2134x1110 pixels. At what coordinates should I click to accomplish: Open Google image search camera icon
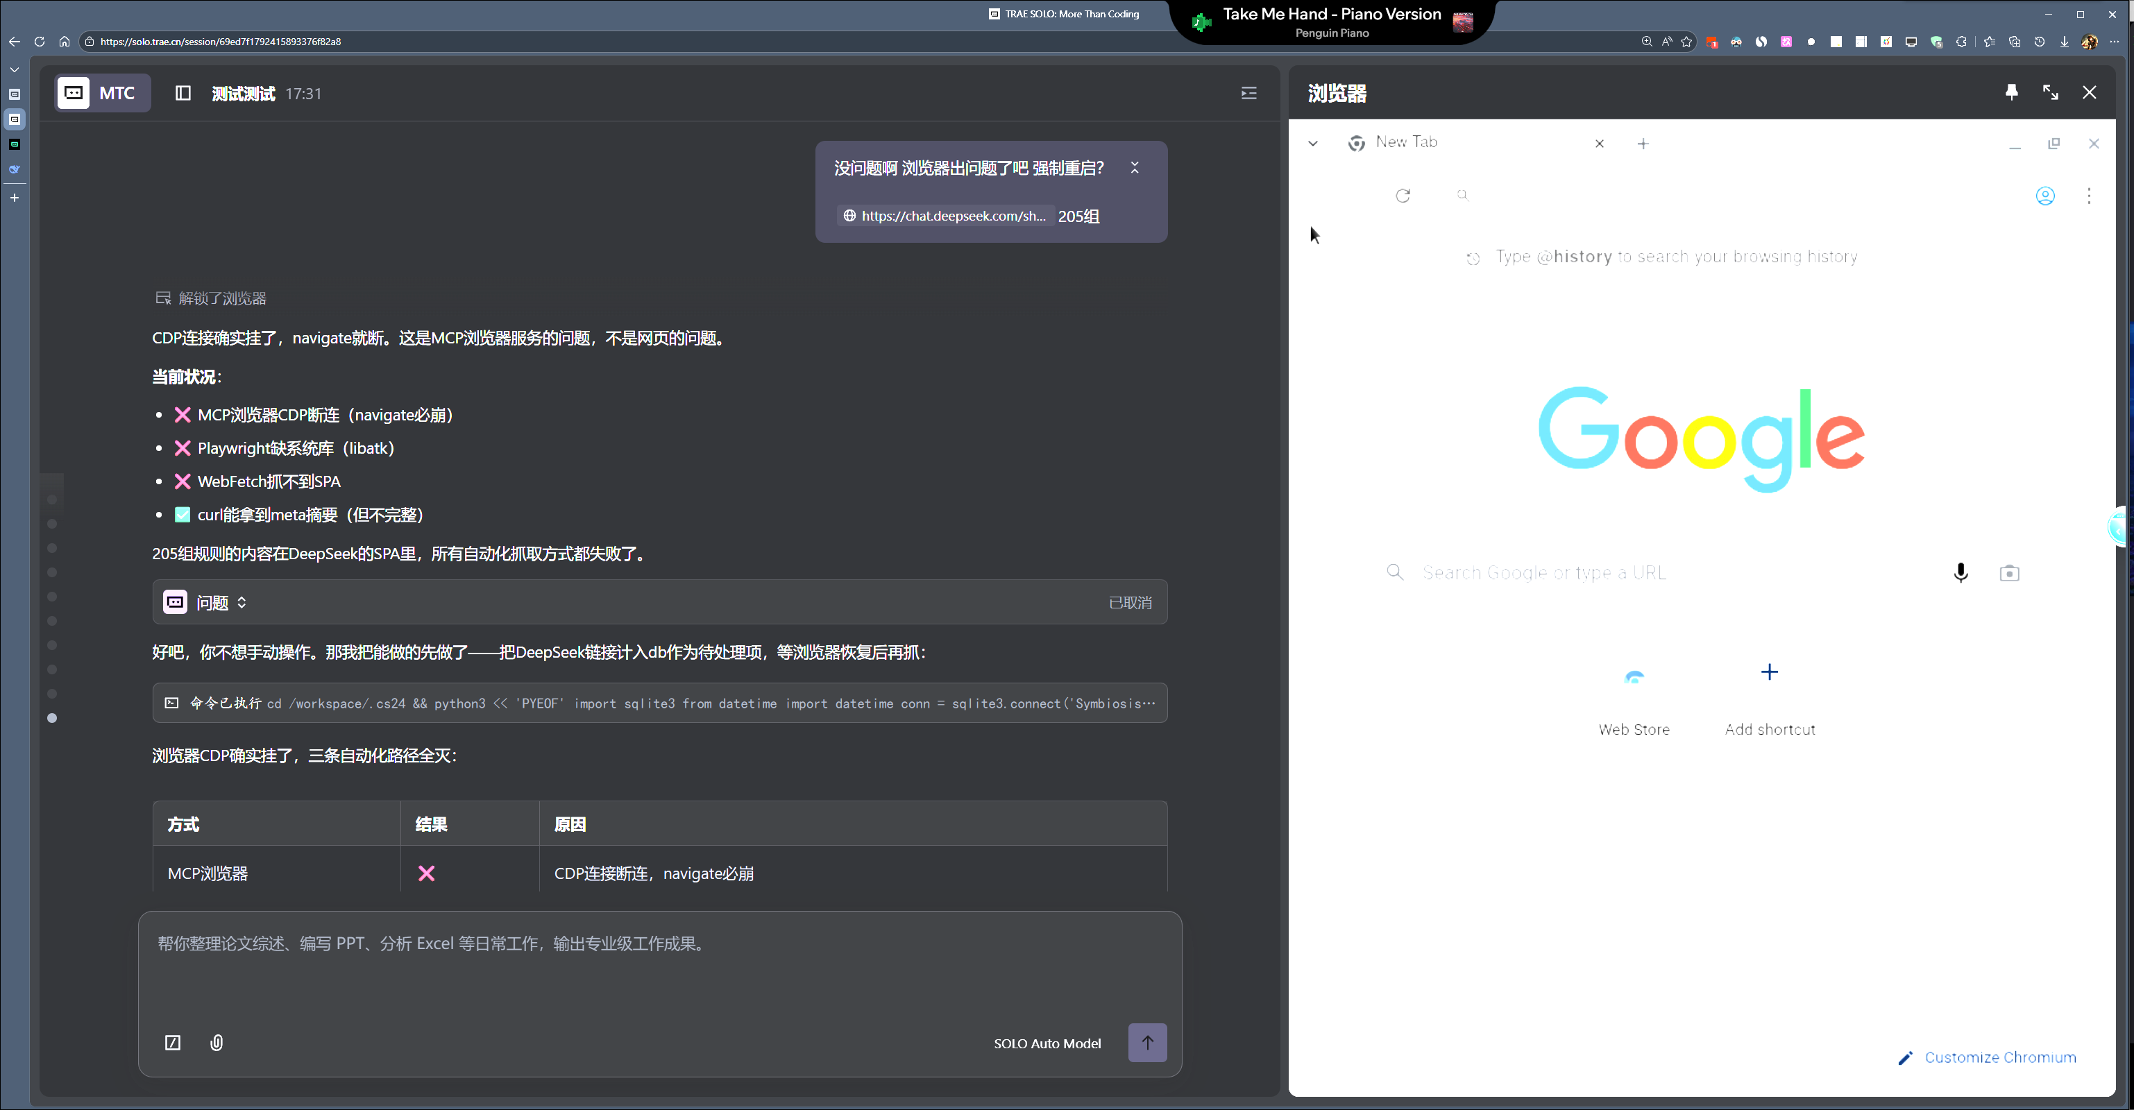tap(2009, 572)
